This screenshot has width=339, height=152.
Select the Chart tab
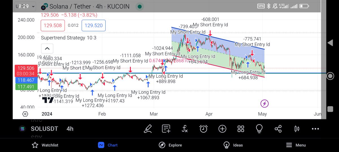click(x=108, y=145)
